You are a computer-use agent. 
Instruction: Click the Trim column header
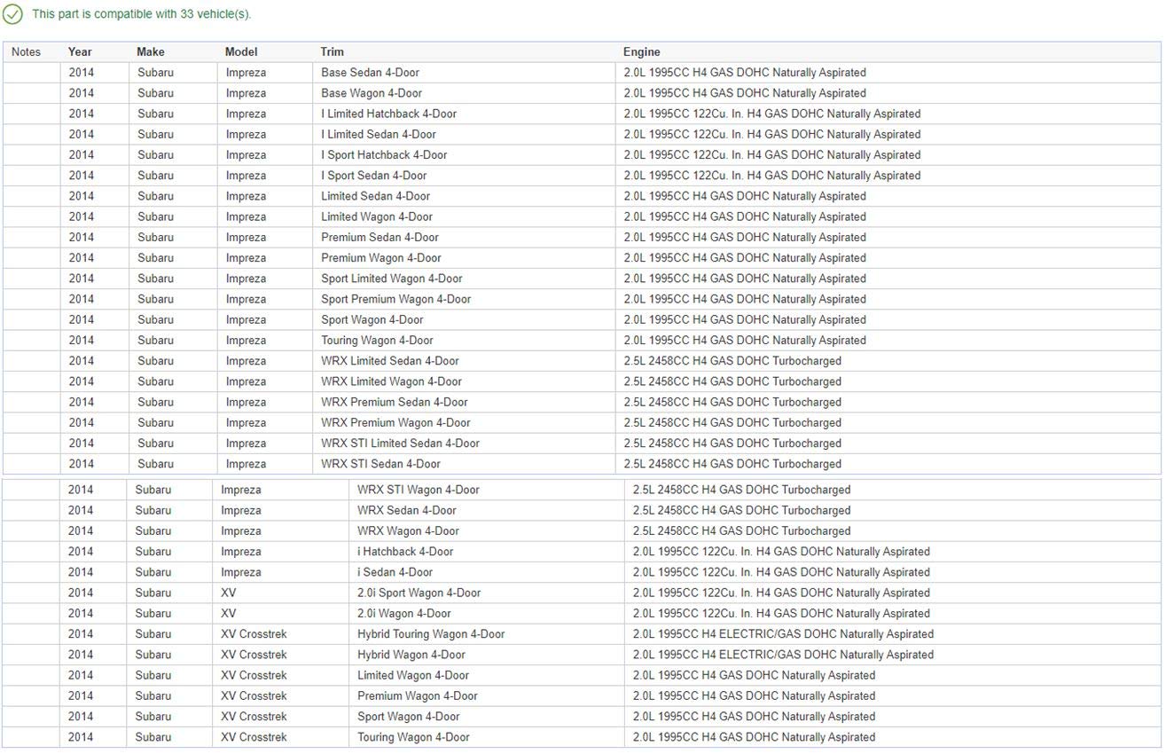[x=333, y=52]
